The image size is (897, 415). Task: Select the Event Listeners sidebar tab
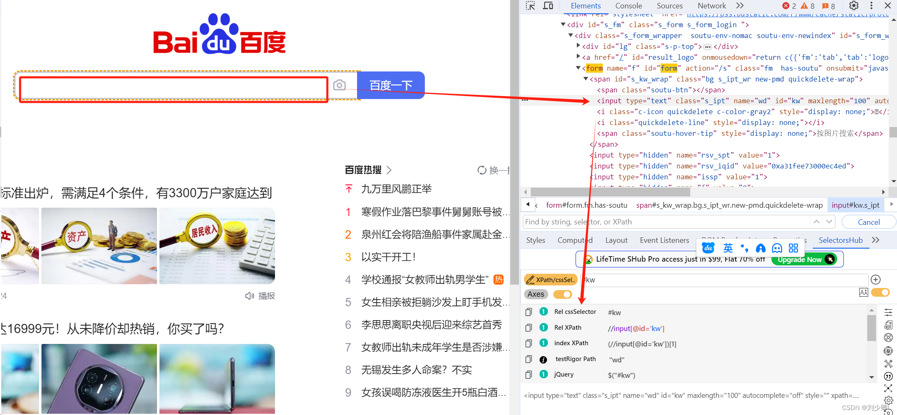(664, 240)
